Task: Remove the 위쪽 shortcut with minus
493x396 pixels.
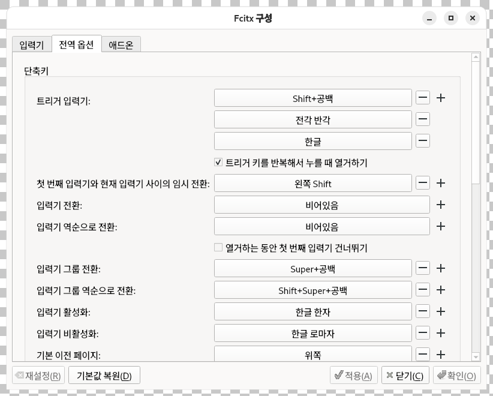Action: pos(423,354)
